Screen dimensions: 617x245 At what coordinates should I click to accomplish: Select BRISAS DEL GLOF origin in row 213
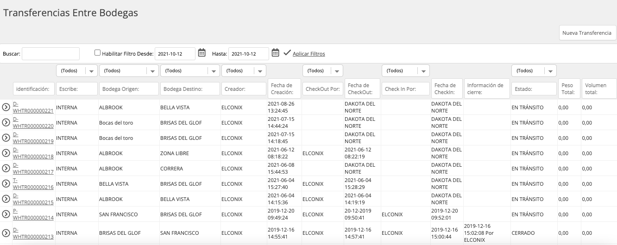pos(120,233)
